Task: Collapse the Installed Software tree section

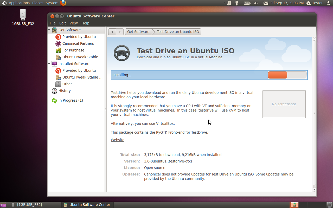Action: [49, 64]
